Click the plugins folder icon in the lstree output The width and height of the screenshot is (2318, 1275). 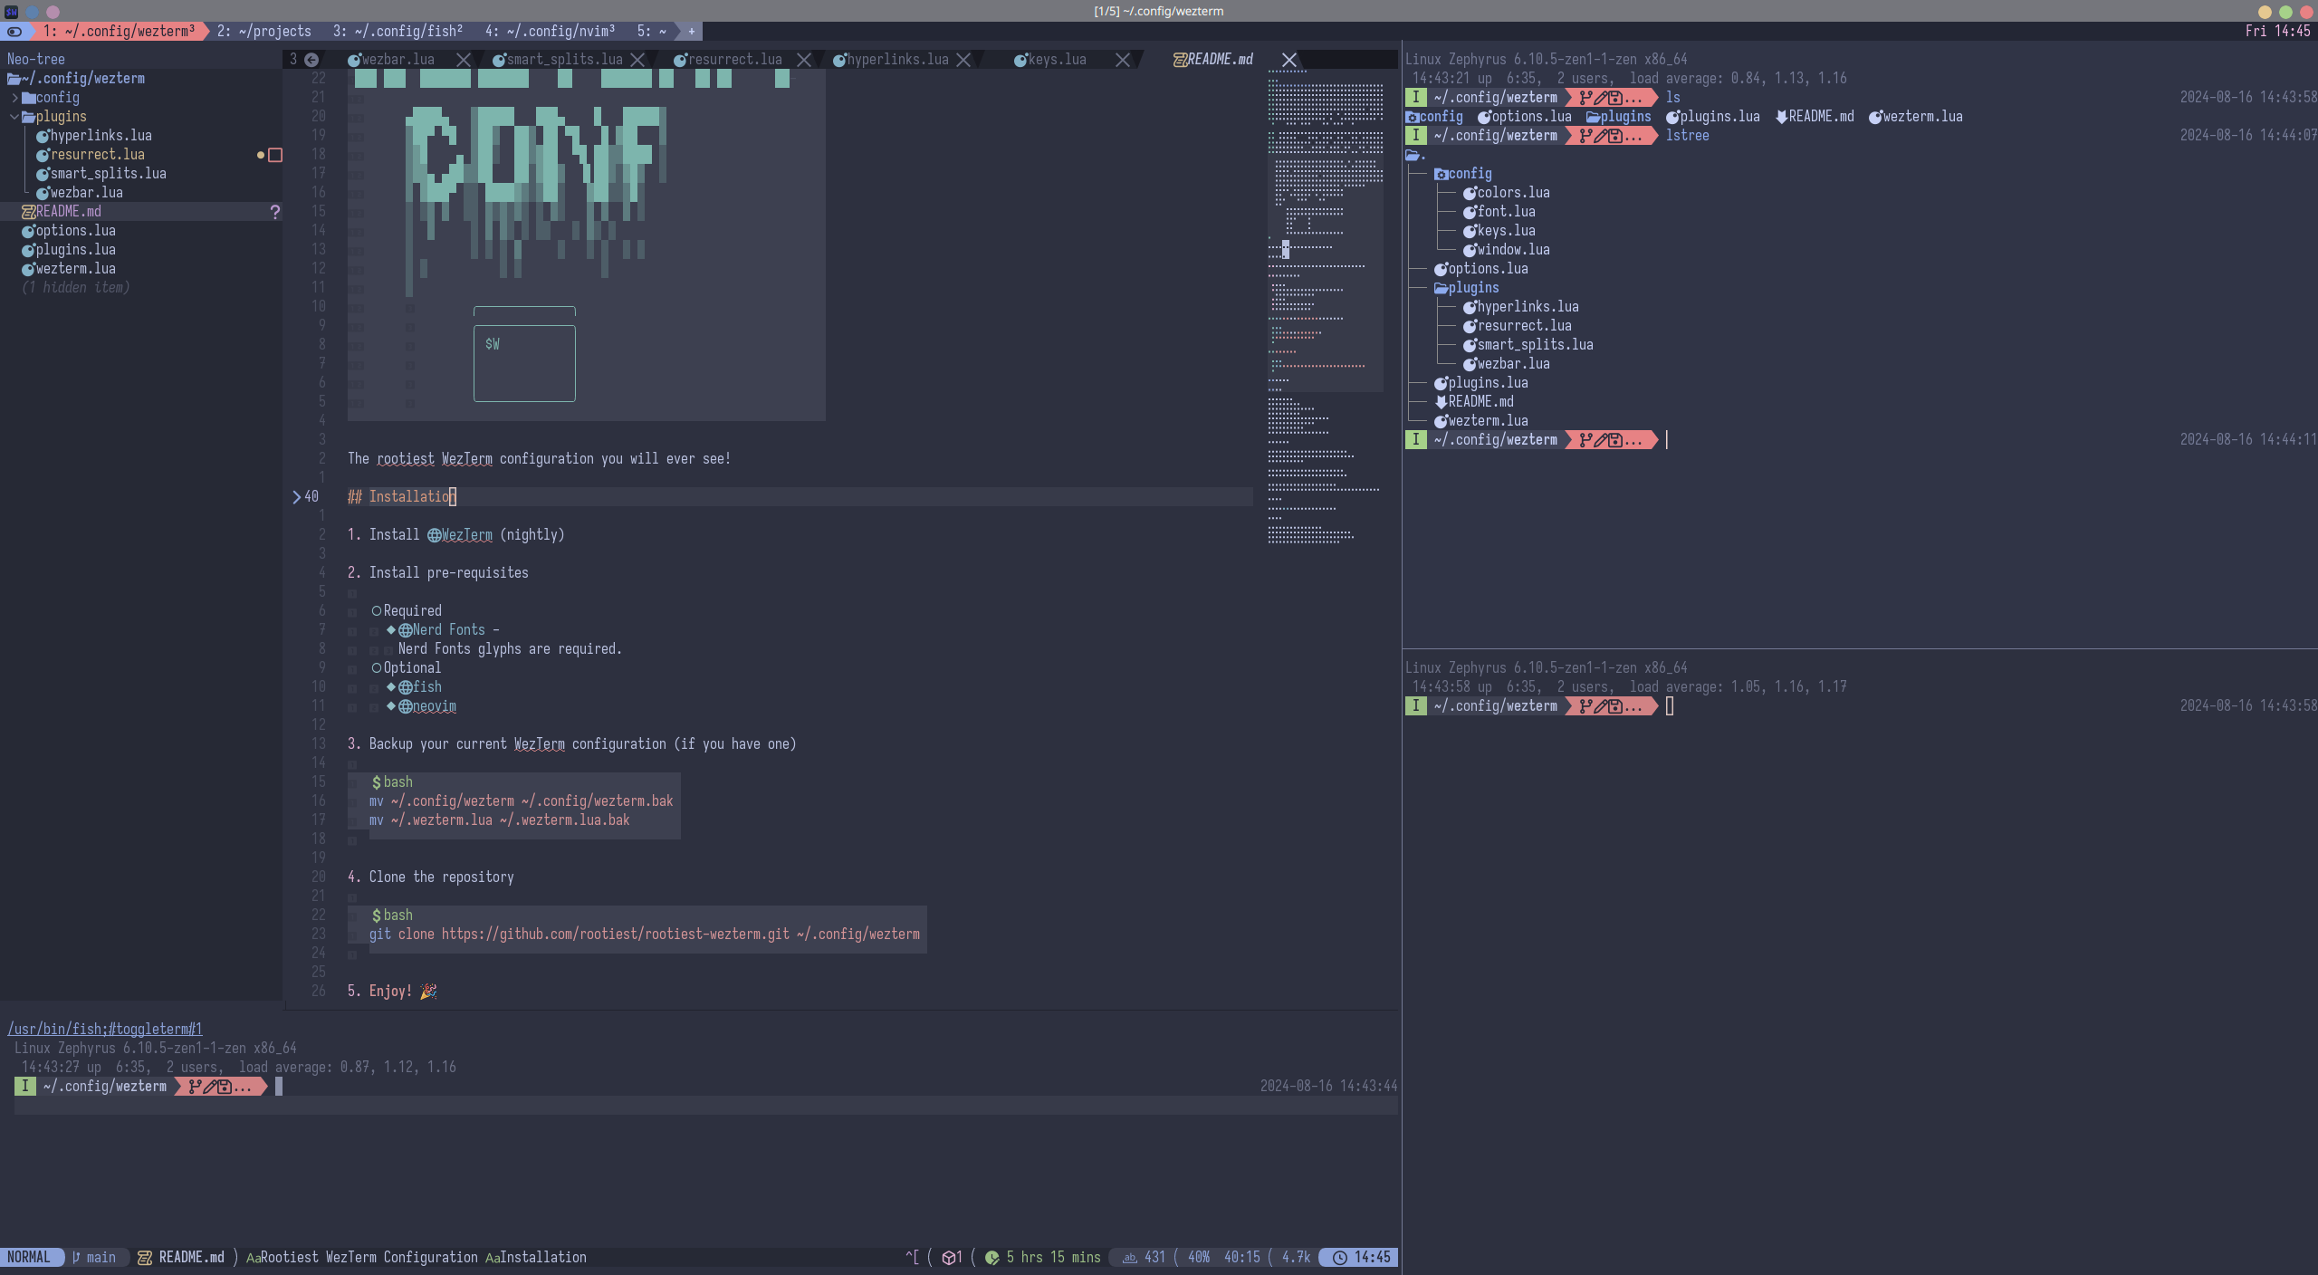pyautogui.click(x=1441, y=288)
